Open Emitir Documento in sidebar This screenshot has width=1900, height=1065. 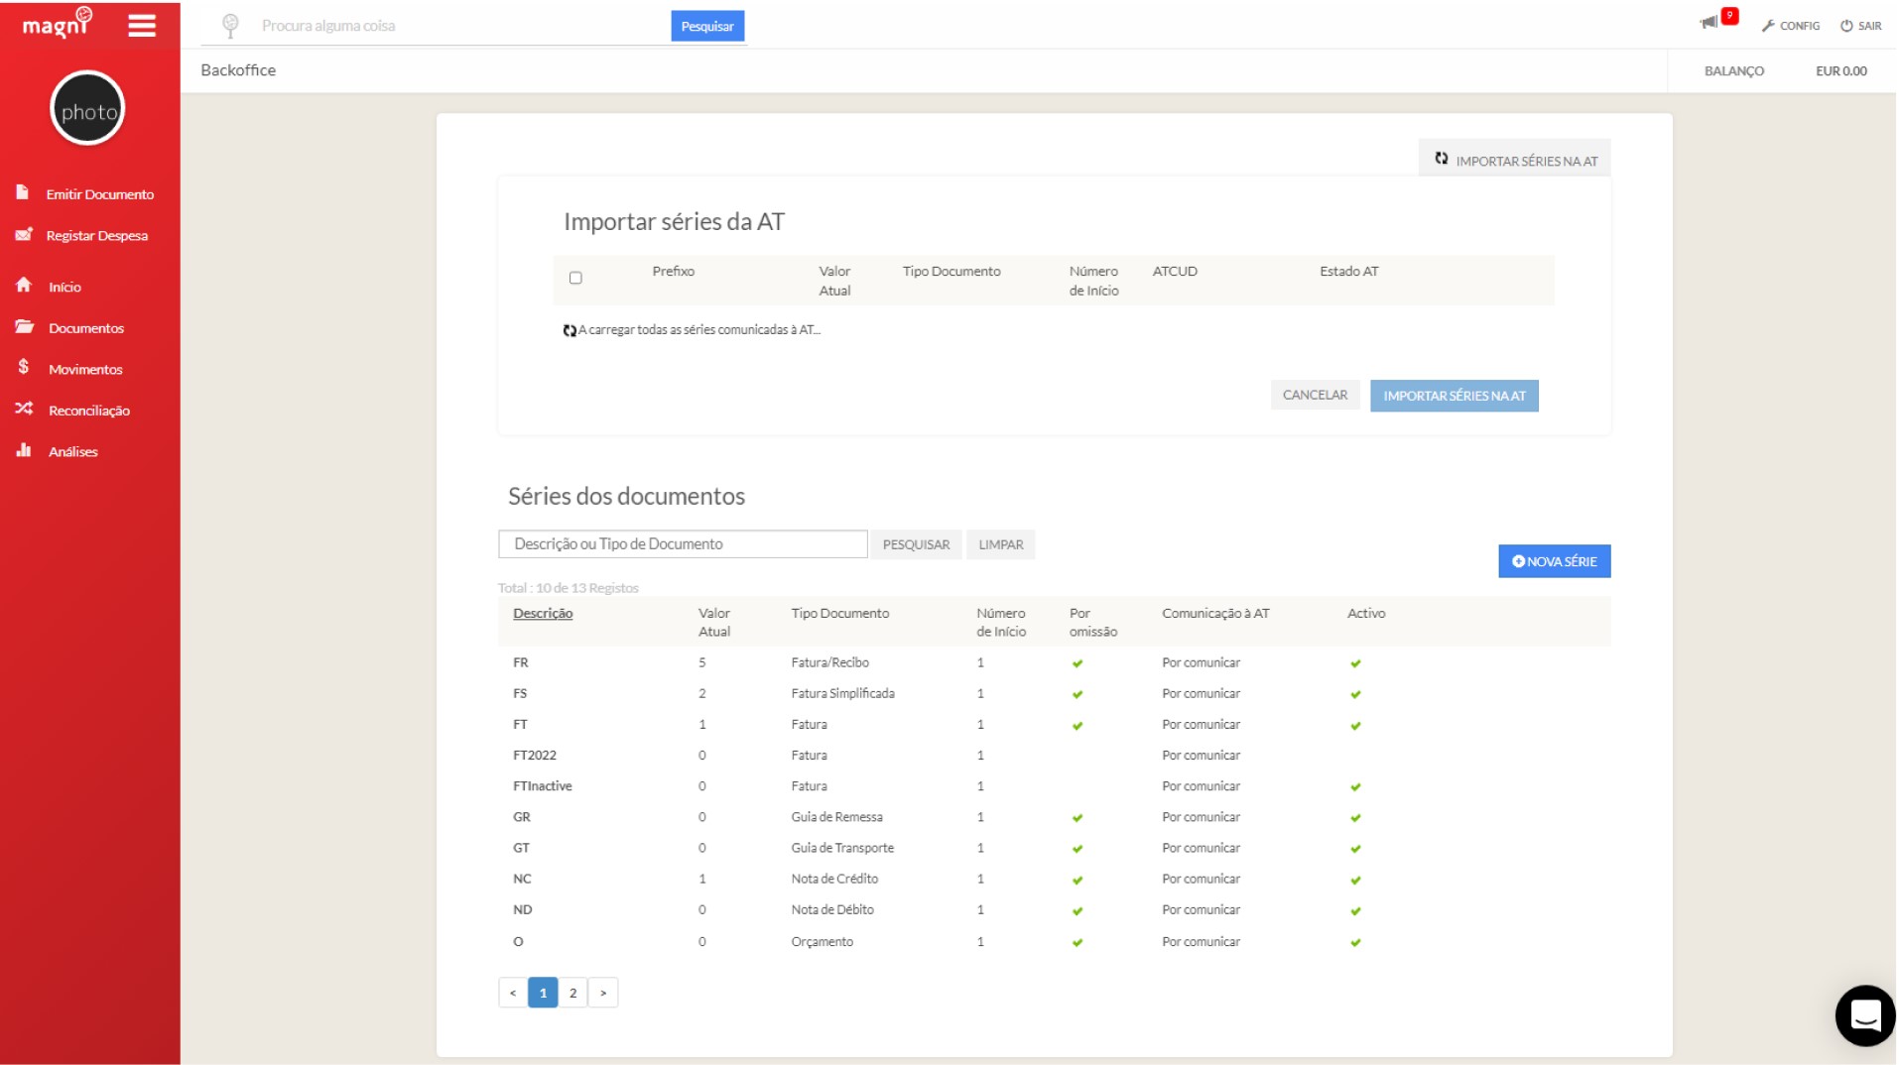pos(85,193)
